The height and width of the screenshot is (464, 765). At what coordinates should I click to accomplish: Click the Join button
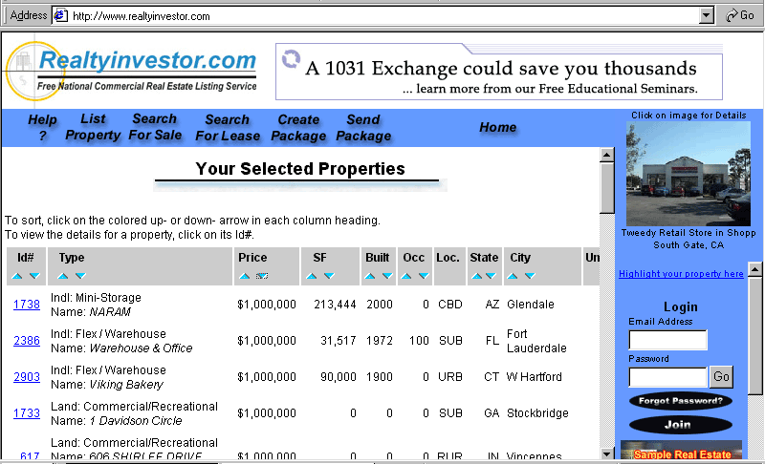click(681, 425)
